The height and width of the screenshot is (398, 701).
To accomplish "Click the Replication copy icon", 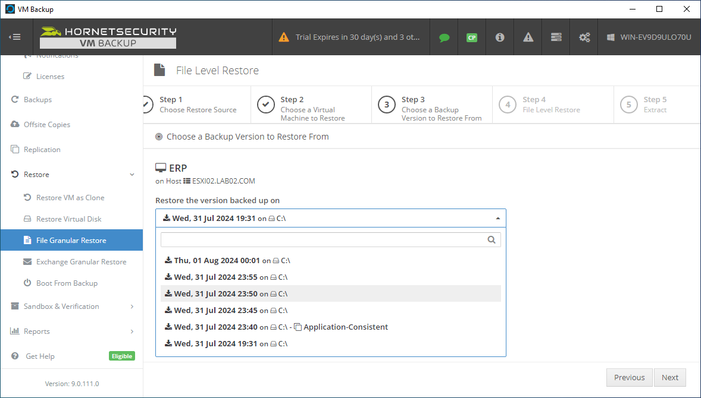I will [15, 149].
